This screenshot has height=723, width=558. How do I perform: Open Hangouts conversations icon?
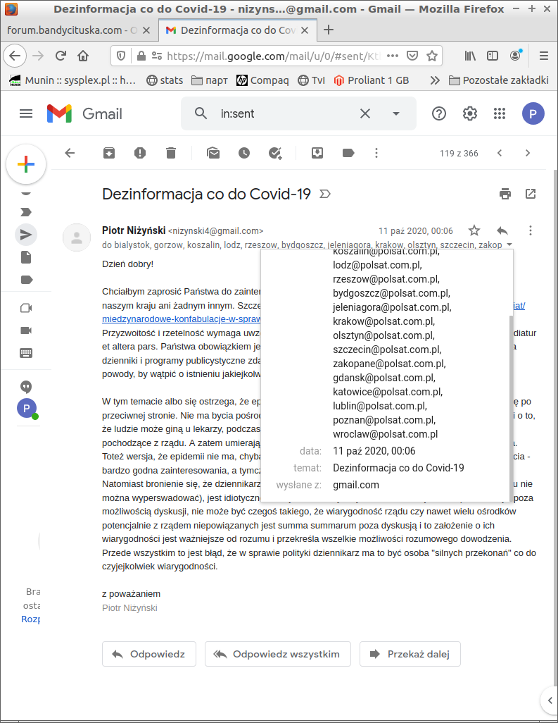[x=26, y=387]
